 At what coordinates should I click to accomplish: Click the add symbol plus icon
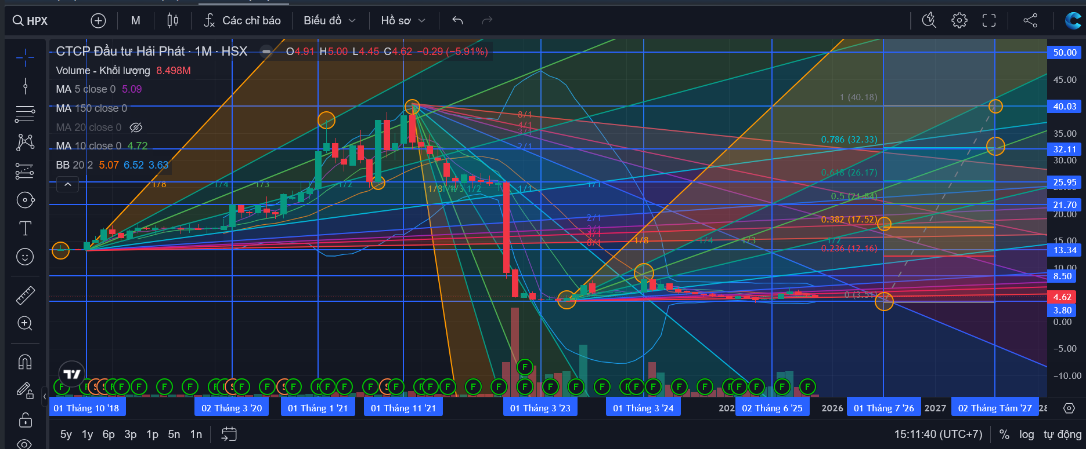(99, 21)
